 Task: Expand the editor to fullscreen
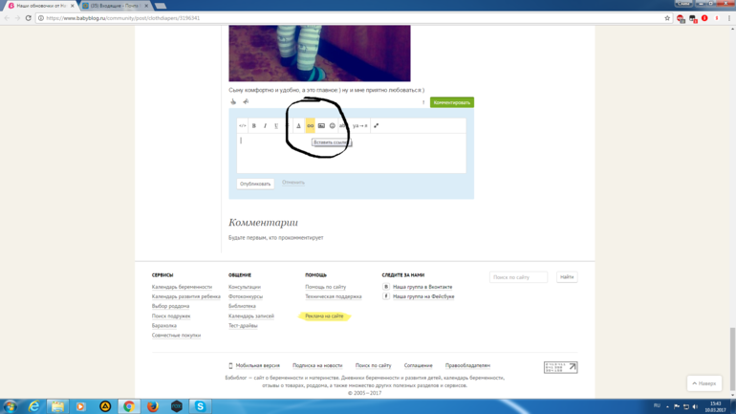(x=376, y=125)
